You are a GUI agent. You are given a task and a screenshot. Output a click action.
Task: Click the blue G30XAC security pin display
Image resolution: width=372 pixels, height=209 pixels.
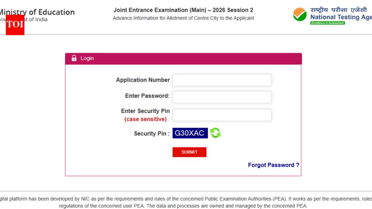point(190,133)
